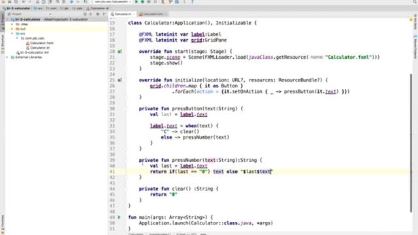Click calc in the navigation bar
Screen dimensions: 418x235
coord(78,8)
